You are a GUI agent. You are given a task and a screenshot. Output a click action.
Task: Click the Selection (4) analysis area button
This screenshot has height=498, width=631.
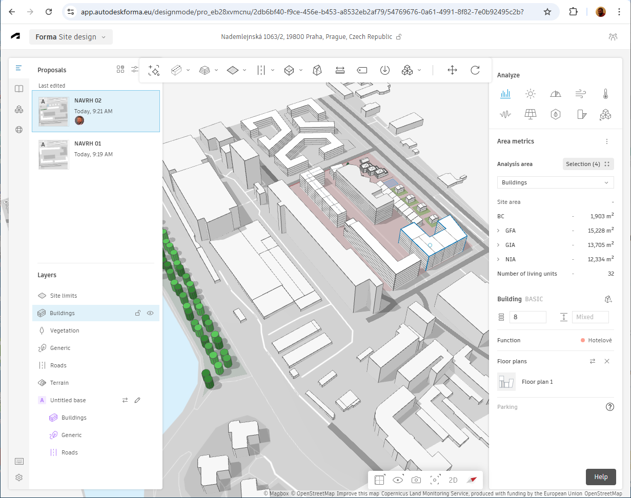pos(588,164)
